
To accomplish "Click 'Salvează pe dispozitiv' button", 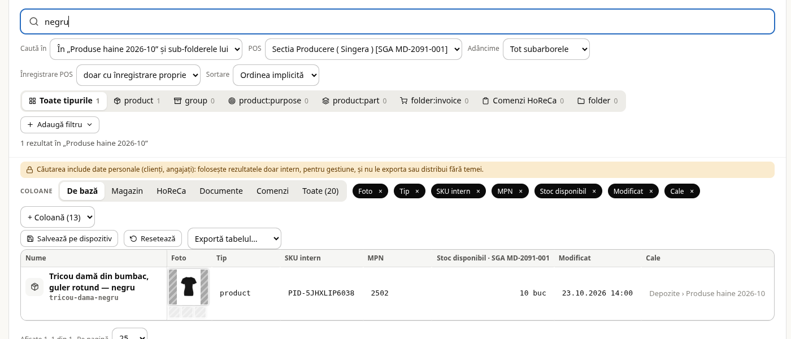I will [x=69, y=238].
